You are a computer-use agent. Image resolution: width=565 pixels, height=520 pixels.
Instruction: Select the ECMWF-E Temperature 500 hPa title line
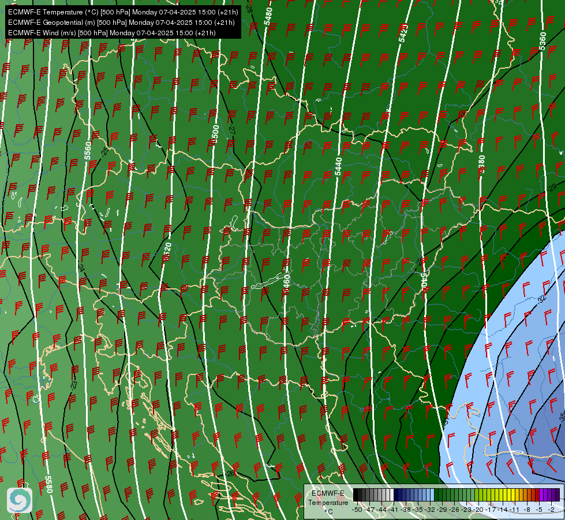tap(123, 12)
